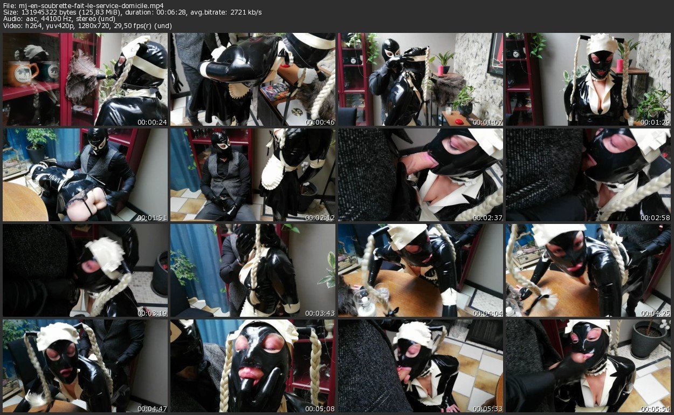Choose the frame stamped 00:01:29
This screenshot has height=415, width=674.
[x=588, y=79]
